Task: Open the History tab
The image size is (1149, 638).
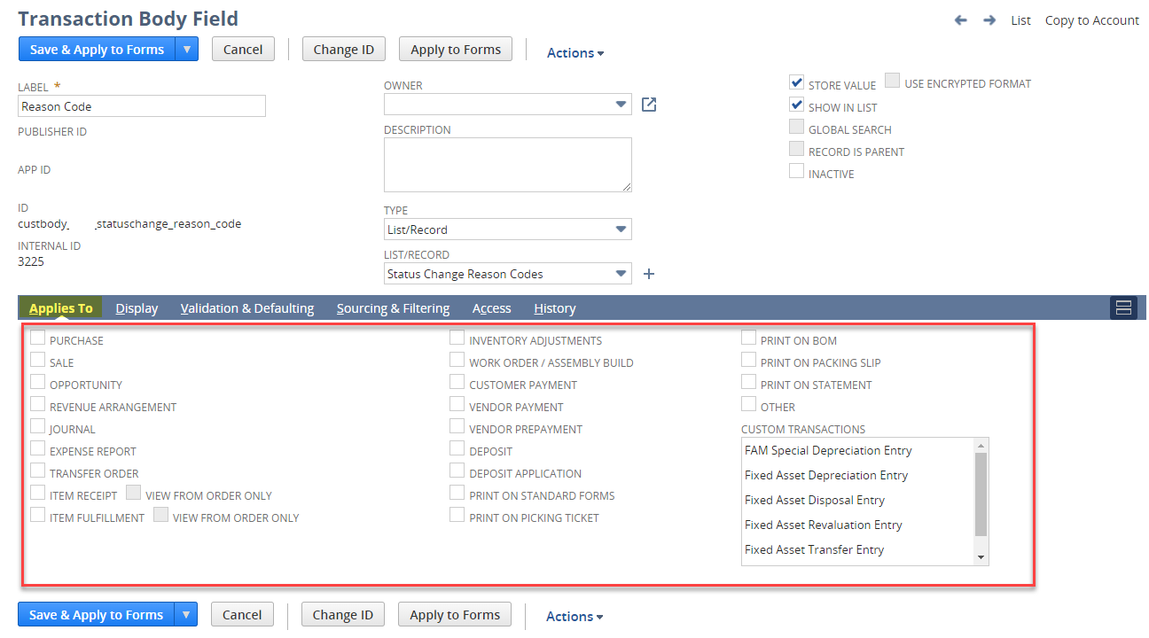Action: pos(555,308)
